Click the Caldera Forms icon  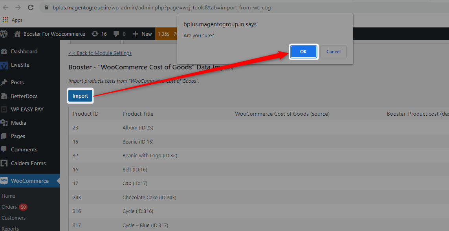(4, 163)
